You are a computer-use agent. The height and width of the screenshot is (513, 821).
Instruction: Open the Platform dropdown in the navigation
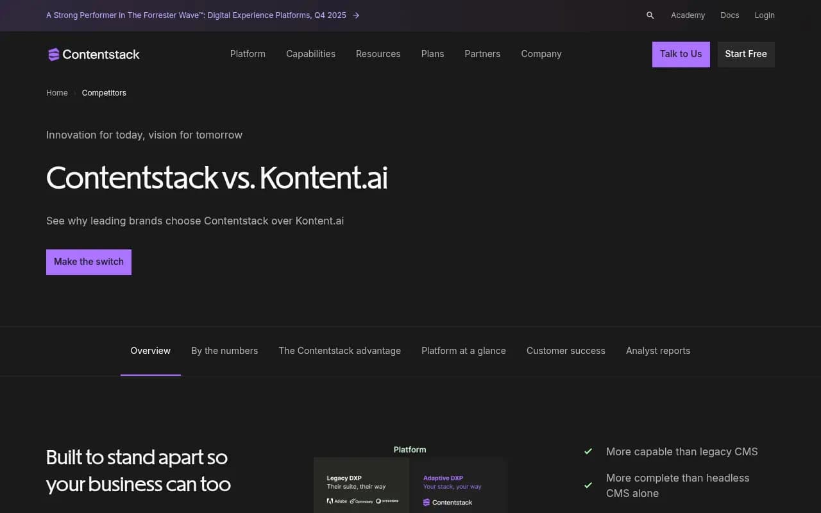248,54
